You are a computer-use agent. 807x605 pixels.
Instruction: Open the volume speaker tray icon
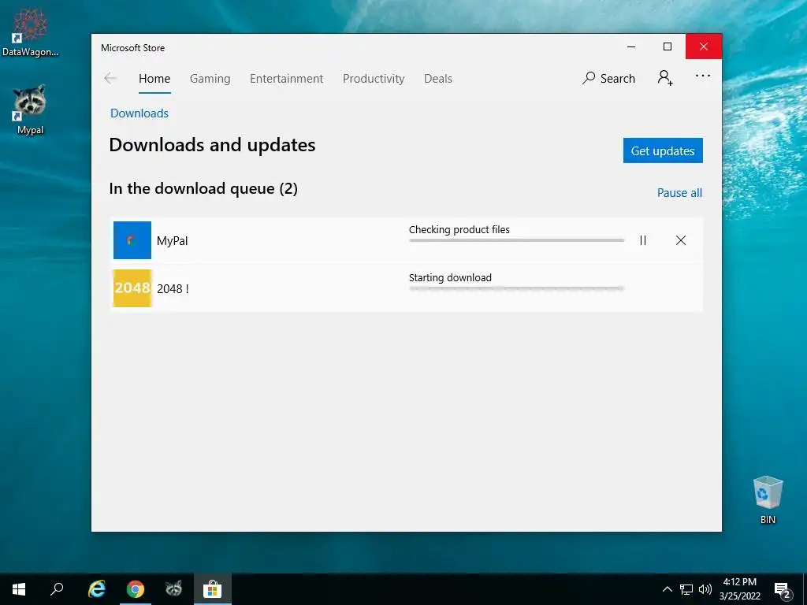705,589
